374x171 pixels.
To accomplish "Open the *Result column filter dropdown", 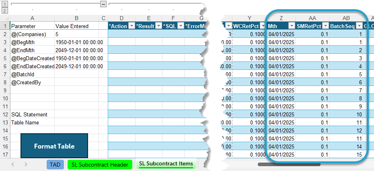I will (x=158, y=26).
